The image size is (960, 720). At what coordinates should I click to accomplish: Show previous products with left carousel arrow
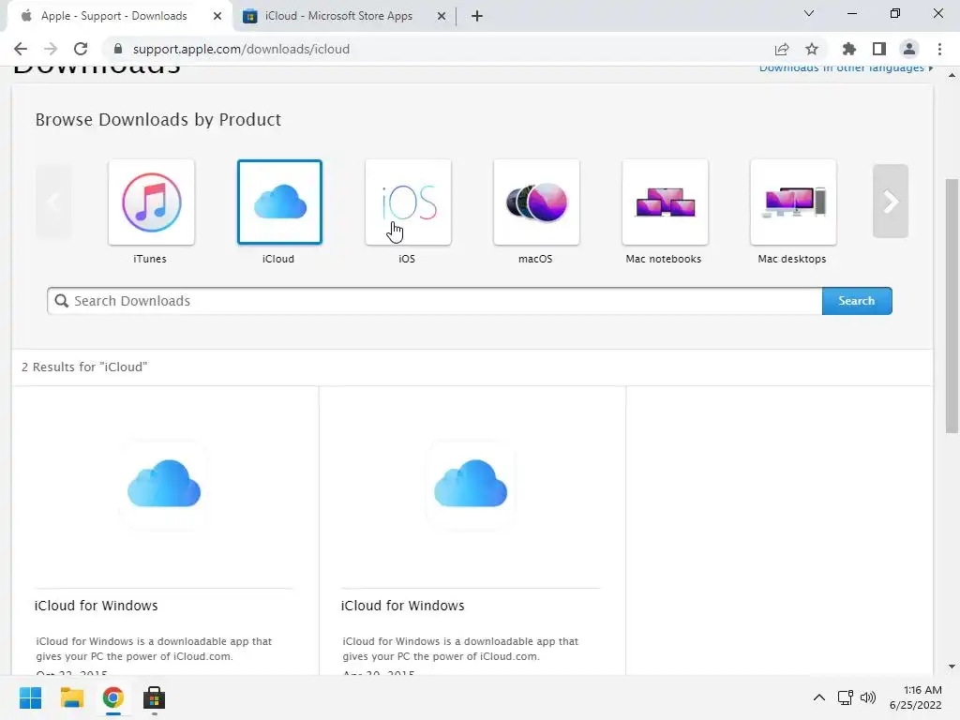pyautogui.click(x=53, y=202)
